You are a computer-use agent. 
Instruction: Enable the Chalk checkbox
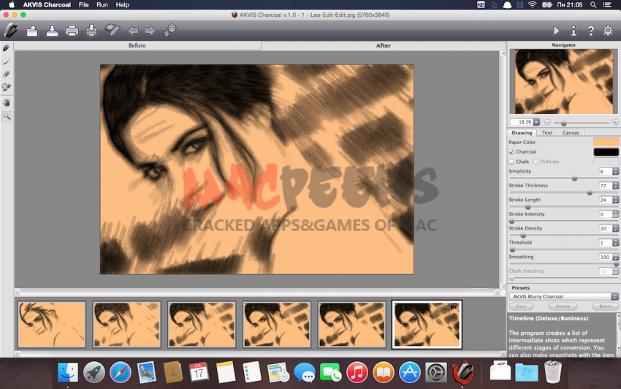511,162
